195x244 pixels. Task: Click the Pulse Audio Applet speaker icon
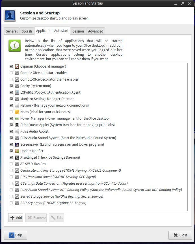click(x=17, y=131)
